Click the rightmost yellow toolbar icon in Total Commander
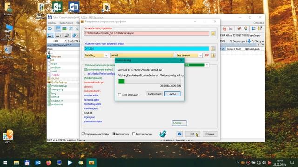This screenshot has width=298, height=167. pyautogui.click(x=260, y=29)
